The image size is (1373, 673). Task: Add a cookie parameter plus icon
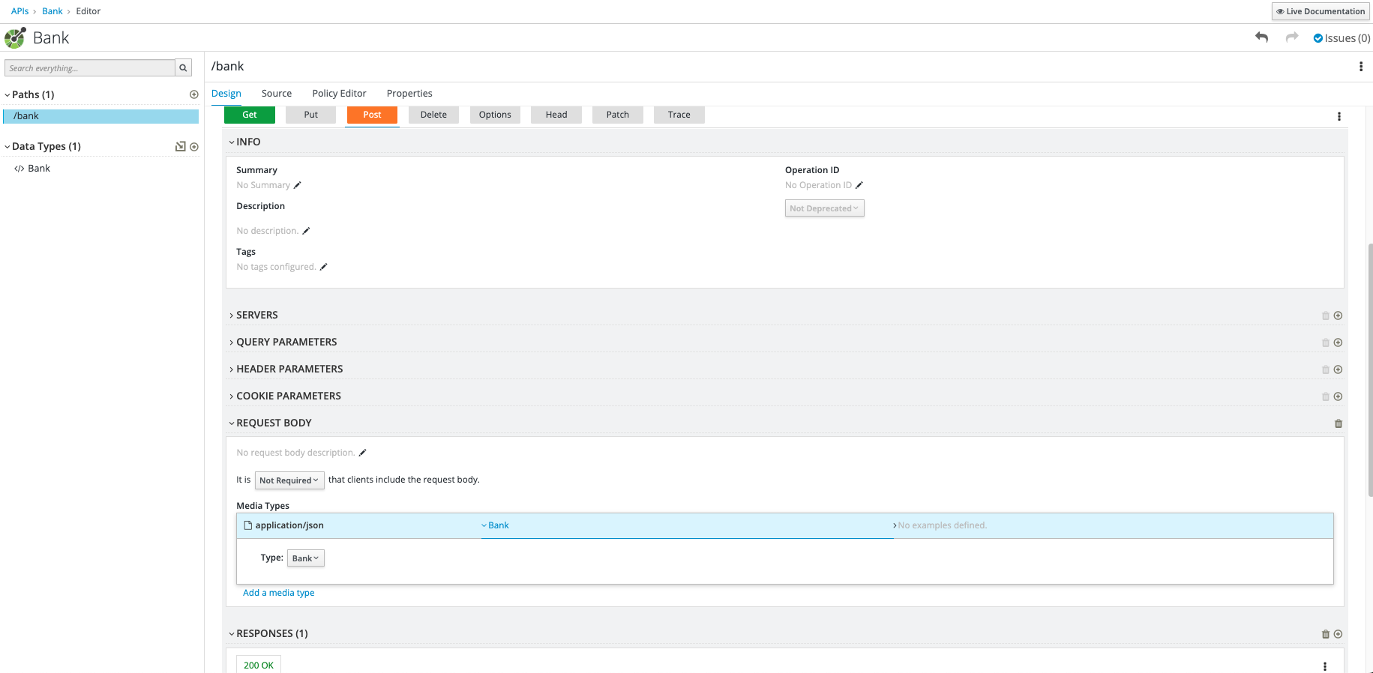tap(1338, 396)
